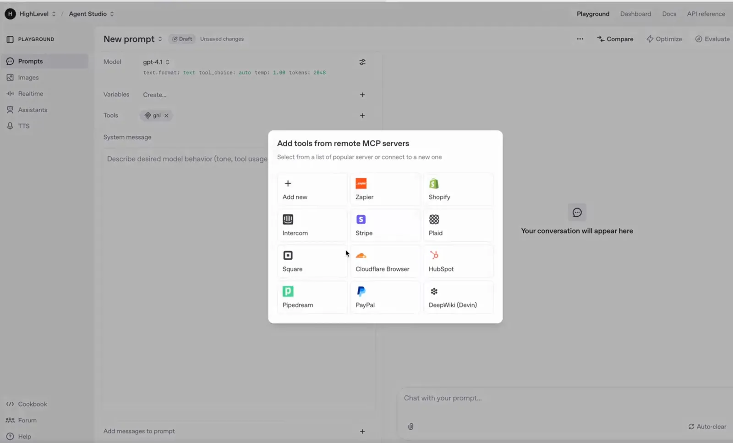This screenshot has height=443, width=733.
Task: Add a tool with the plus icon
Action: pos(362,116)
